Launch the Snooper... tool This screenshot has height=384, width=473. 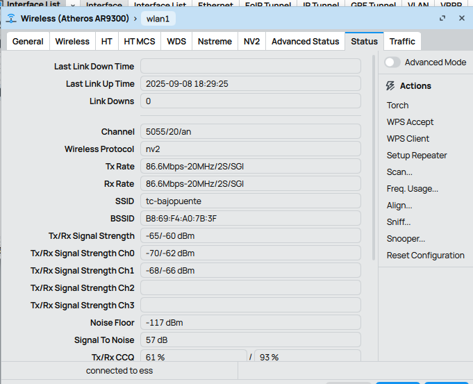tap(406, 239)
